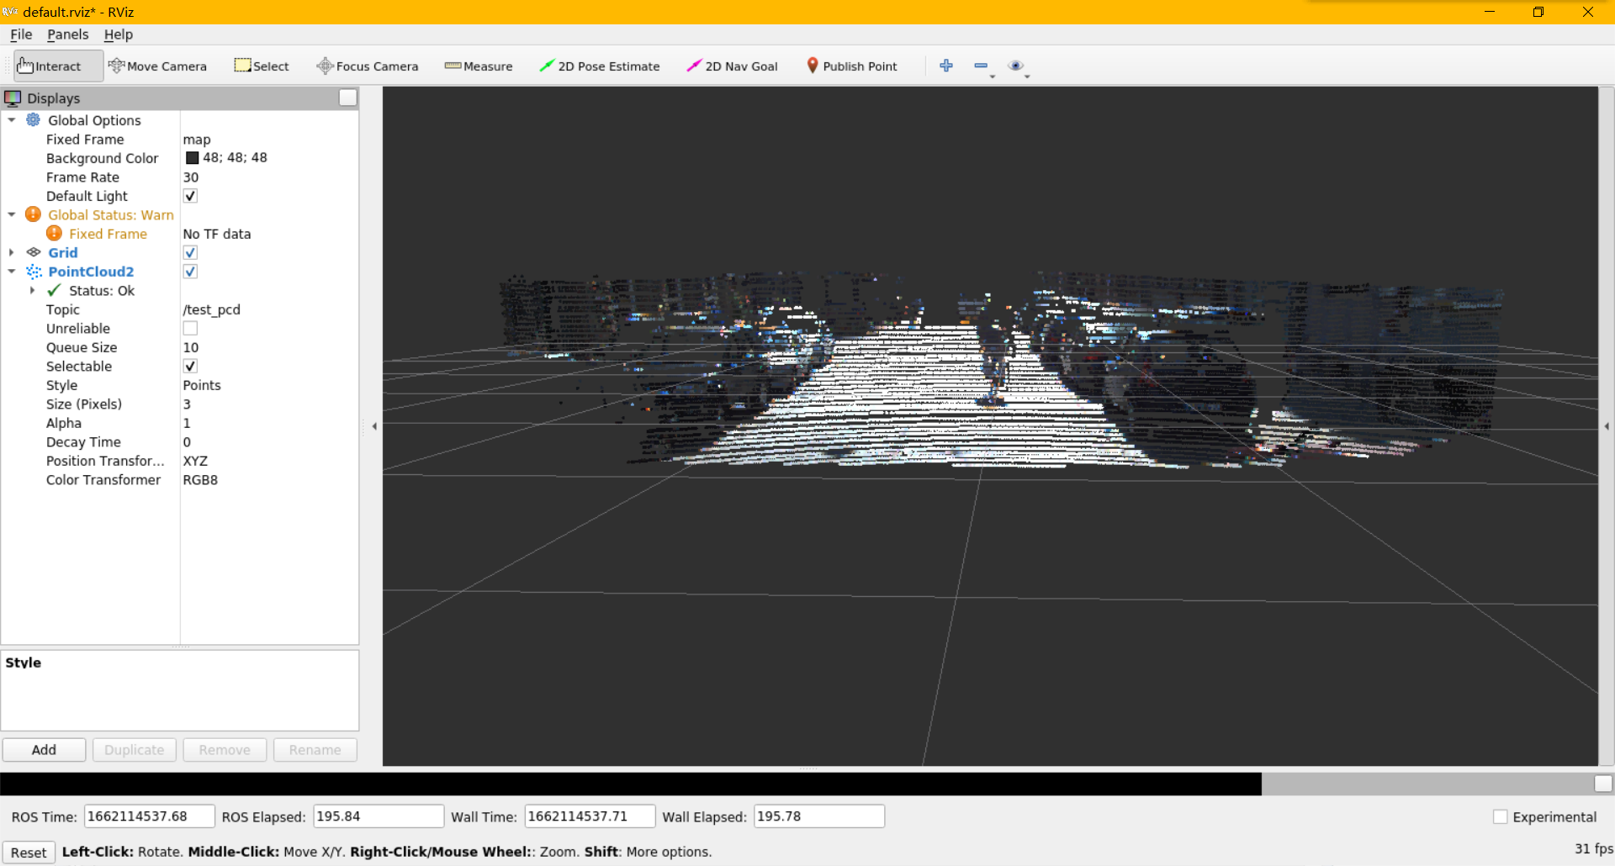Activate the Publish Point tool
The width and height of the screenshot is (1615, 866).
click(851, 66)
